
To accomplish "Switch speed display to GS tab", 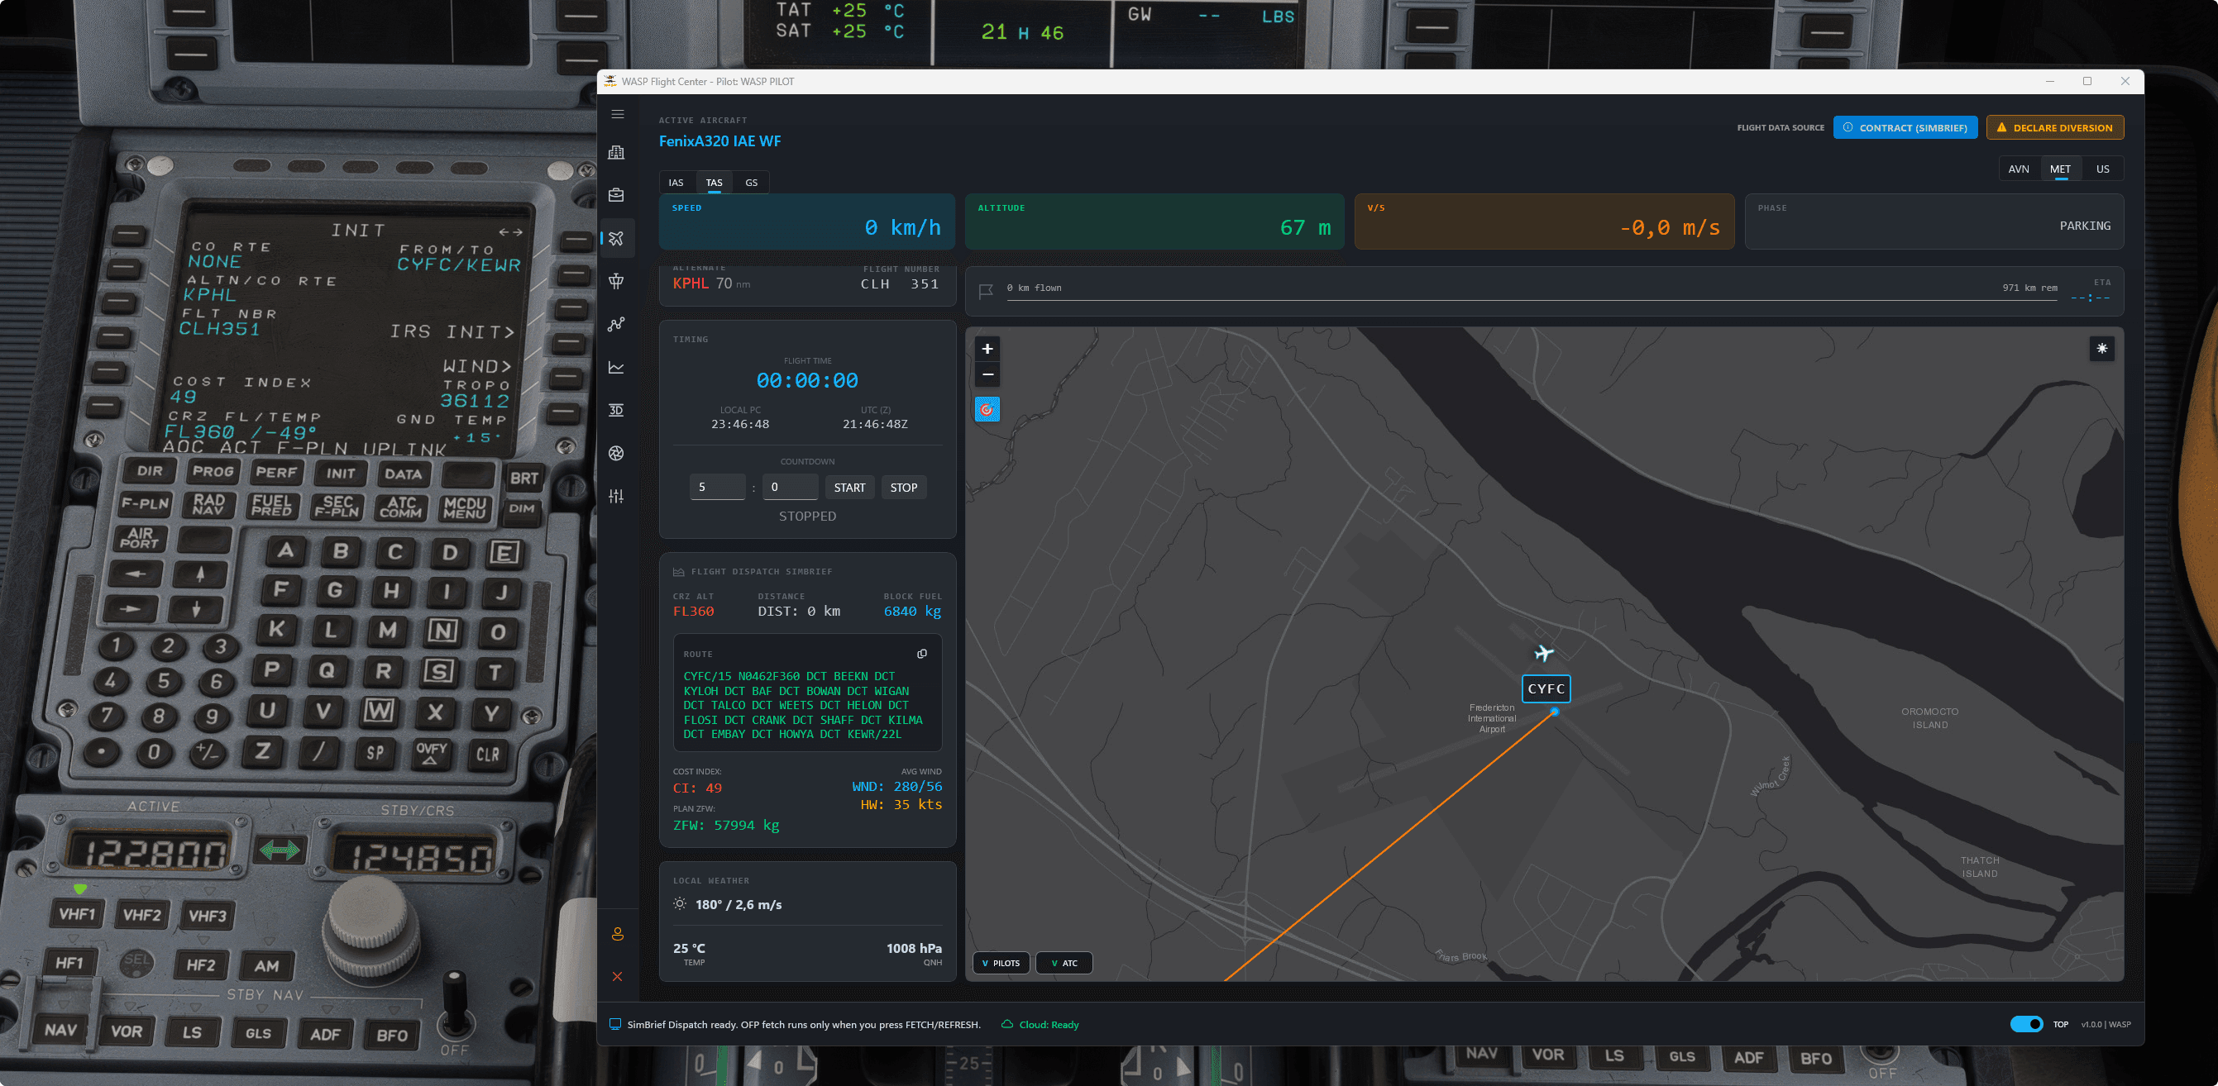I will (752, 183).
